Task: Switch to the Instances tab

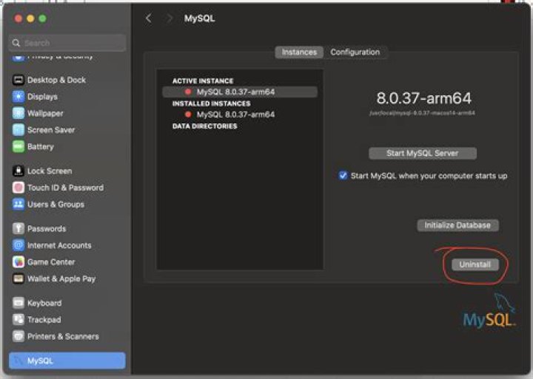Action: pos(299,52)
